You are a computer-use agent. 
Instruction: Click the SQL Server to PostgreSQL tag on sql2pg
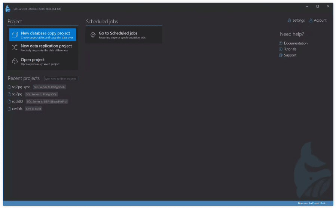[x=42, y=94]
